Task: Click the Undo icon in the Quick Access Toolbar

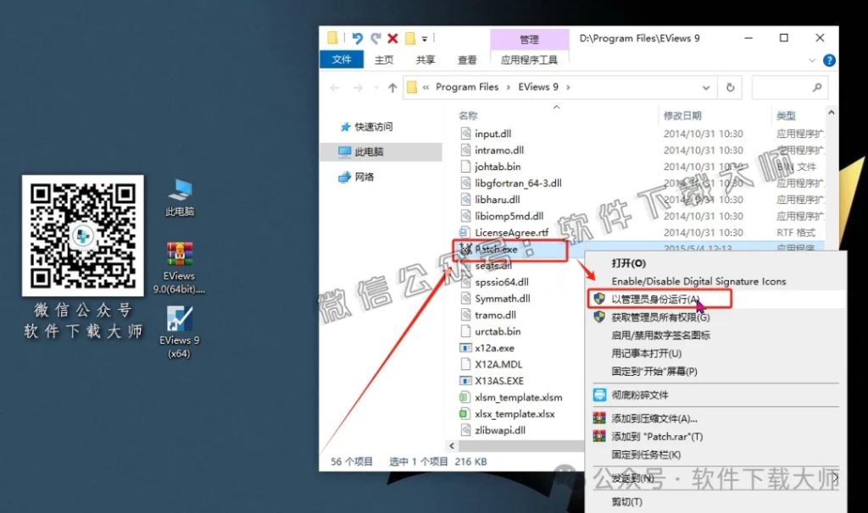Action: 357,37
